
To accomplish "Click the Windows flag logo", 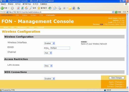I will point(126,4).
